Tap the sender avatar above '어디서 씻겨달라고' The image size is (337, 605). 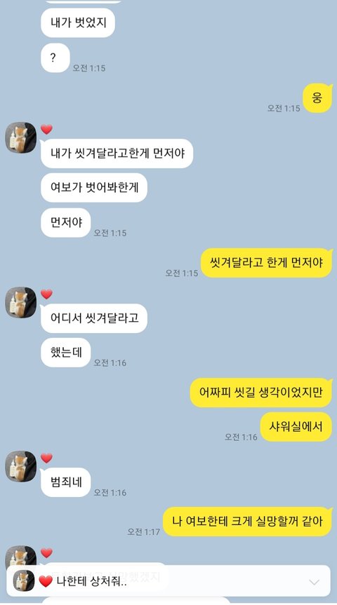point(21,303)
